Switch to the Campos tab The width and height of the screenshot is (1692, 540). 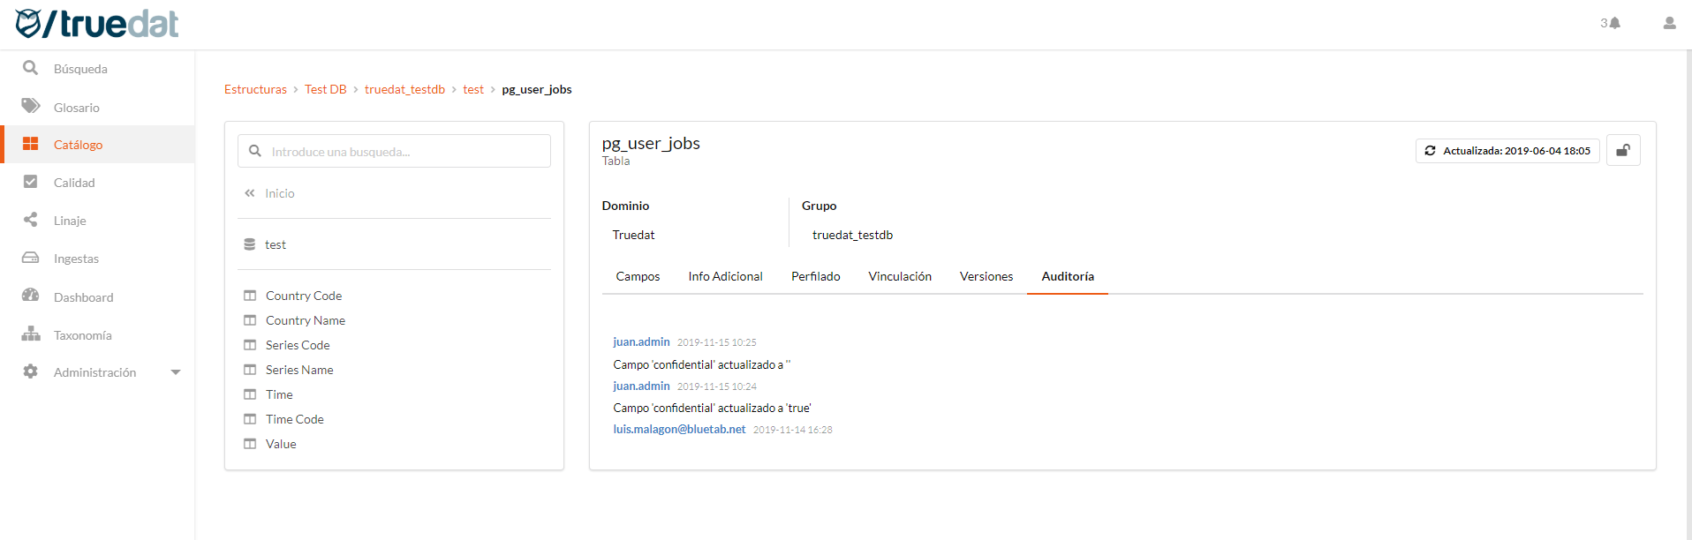tap(638, 276)
